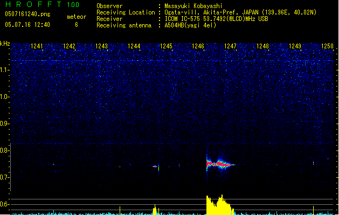Select the filename 0507161240.png
This screenshot has width=339, height=215.
(27, 14)
